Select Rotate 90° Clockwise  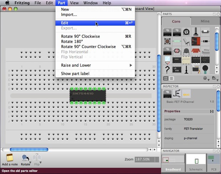[95, 36]
